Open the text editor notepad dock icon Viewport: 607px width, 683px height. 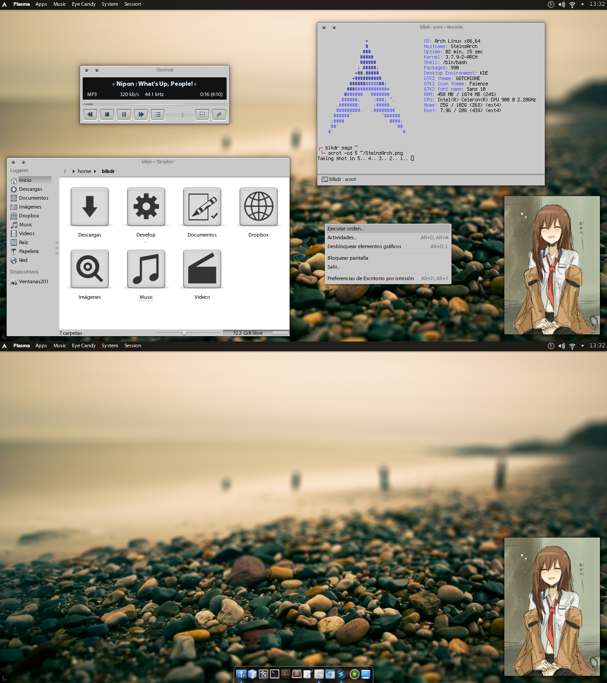(x=308, y=674)
